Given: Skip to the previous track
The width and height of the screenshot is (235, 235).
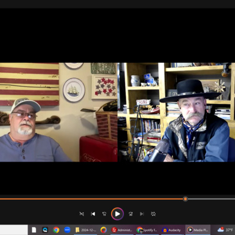Looking at the screenshot, I should pyautogui.click(x=93, y=214).
